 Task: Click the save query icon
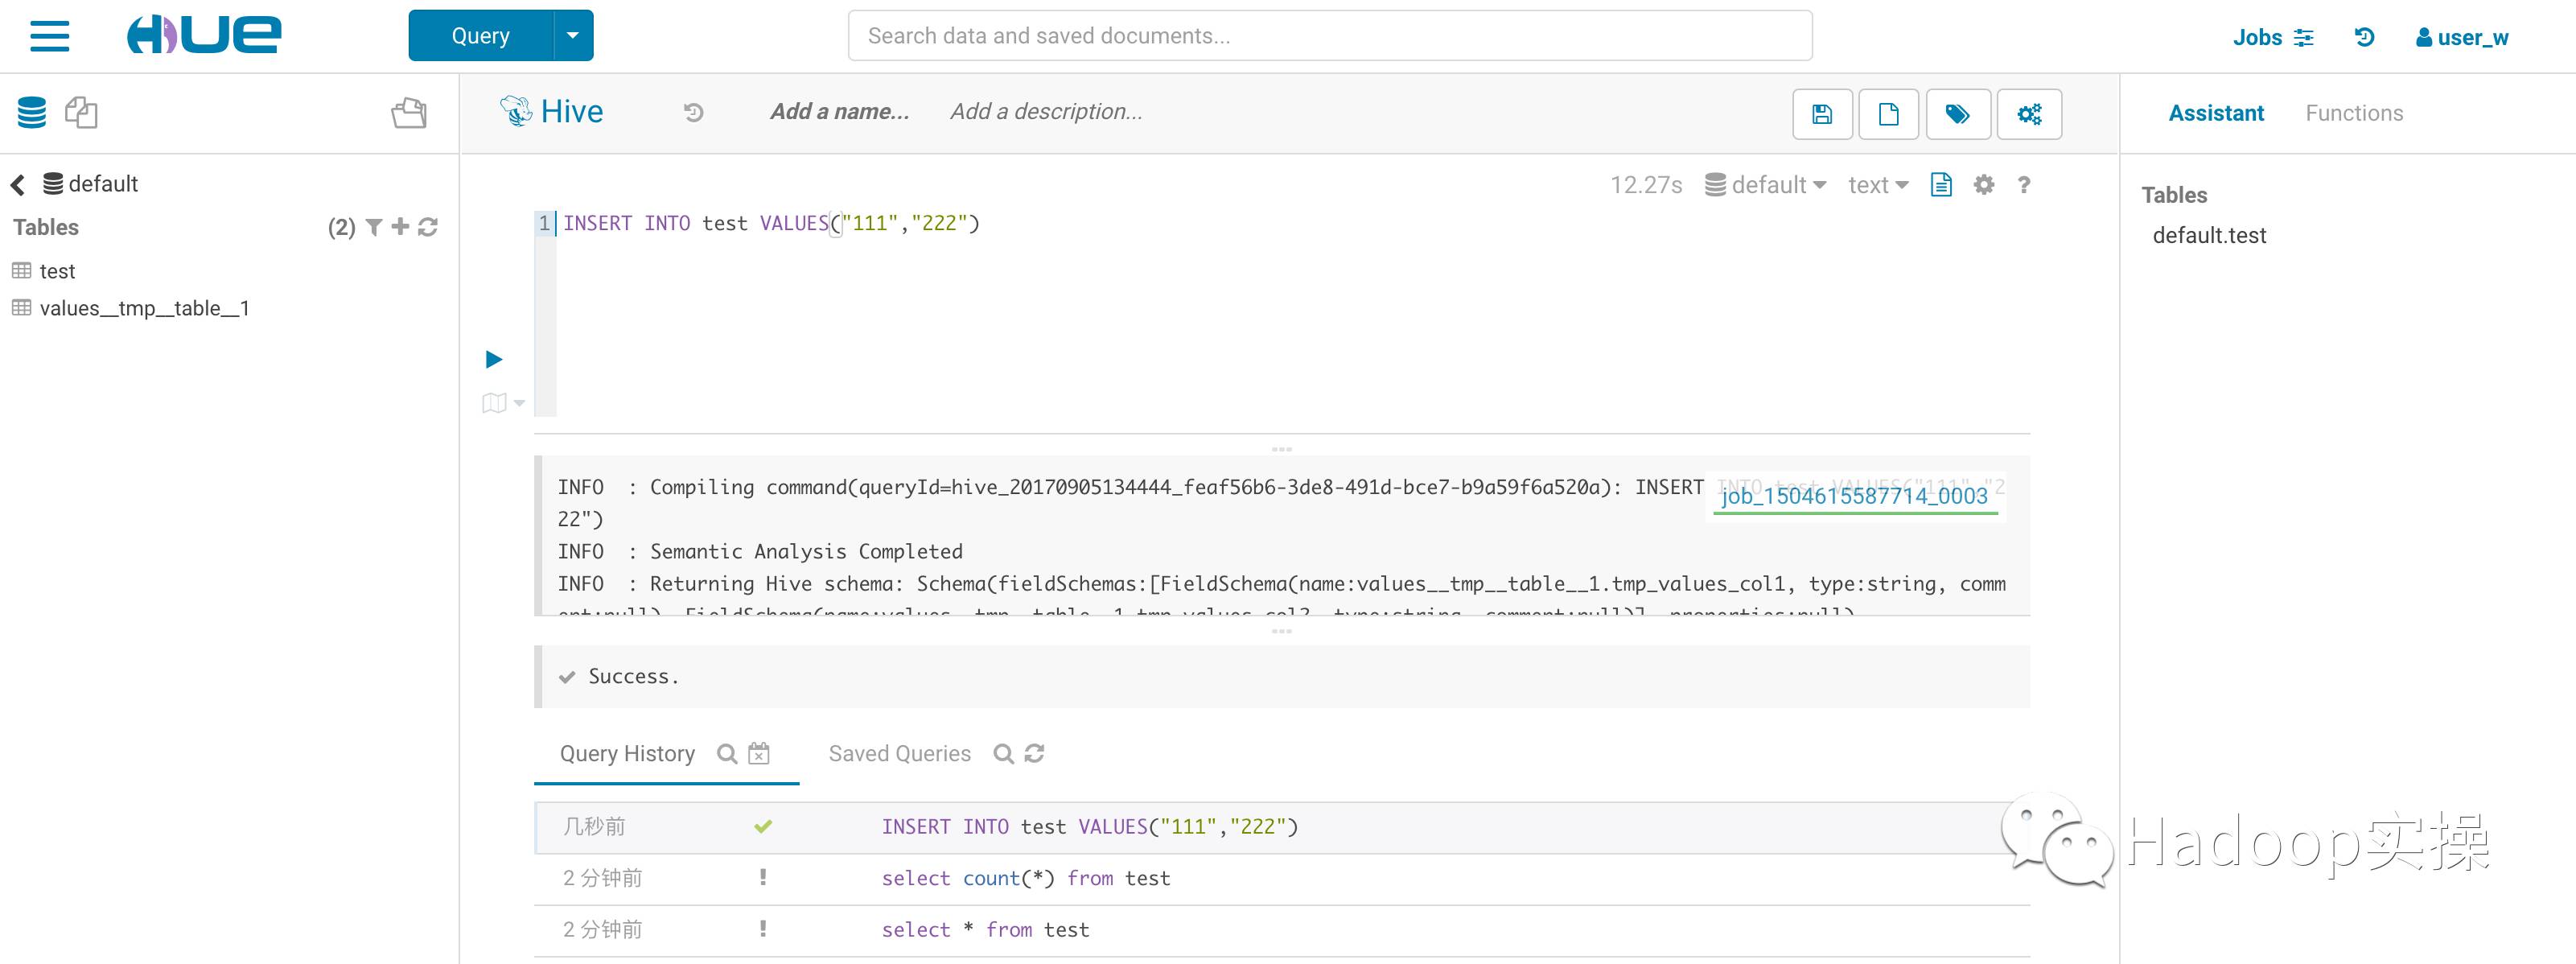tap(1821, 112)
